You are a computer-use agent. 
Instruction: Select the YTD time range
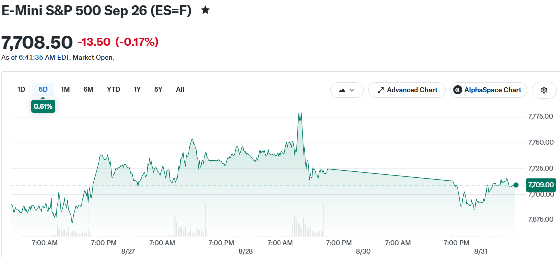114,90
